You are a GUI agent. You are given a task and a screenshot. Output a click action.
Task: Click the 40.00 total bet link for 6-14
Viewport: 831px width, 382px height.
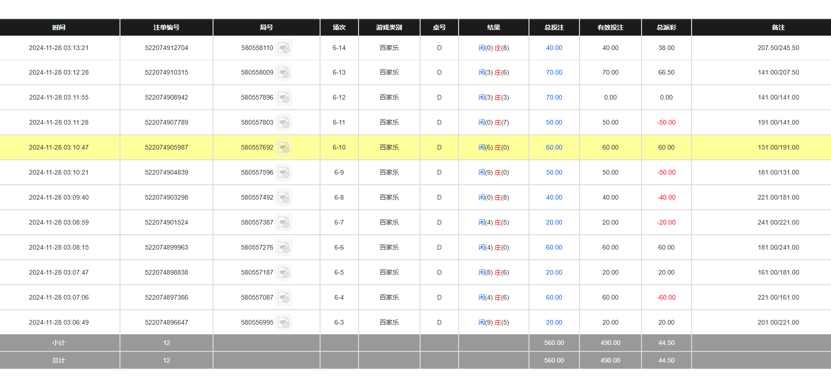point(554,48)
